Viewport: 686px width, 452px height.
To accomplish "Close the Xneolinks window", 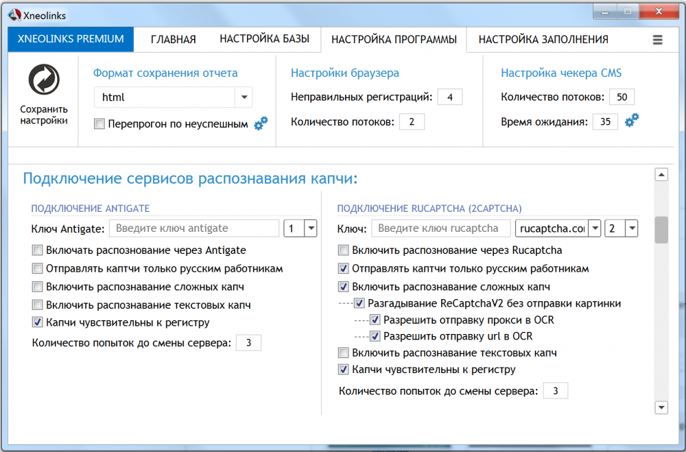I will click(659, 12).
